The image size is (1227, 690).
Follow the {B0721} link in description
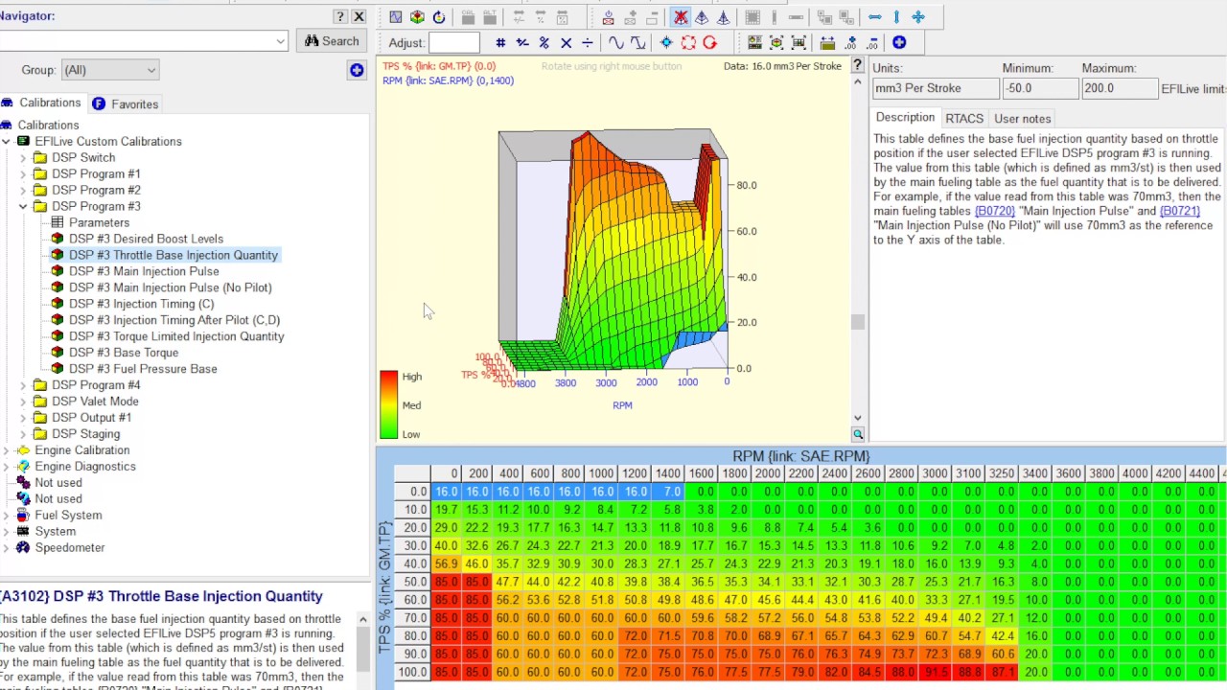[1179, 211]
